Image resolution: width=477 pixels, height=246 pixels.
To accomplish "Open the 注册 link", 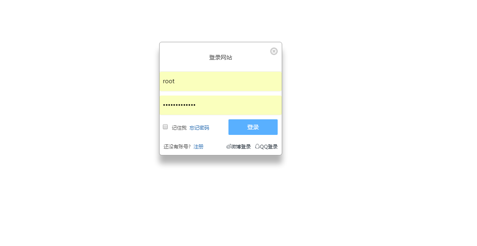I will 199,146.
